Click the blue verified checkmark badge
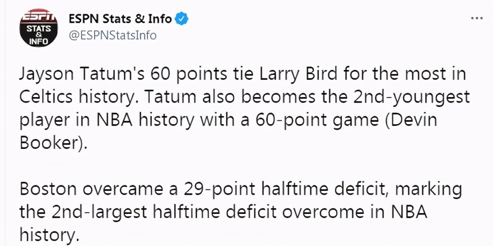The width and height of the screenshot is (493, 246). pyautogui.click(x=181, y=19)
